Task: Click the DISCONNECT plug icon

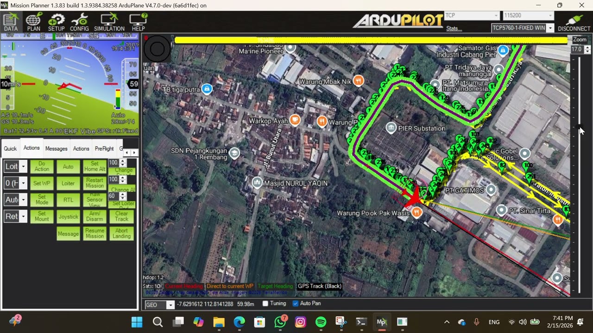Action: point(574,22)
